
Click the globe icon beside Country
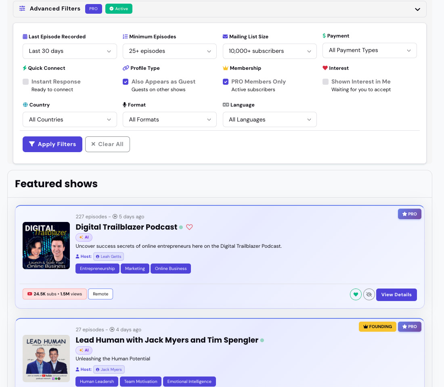[25, 105]
